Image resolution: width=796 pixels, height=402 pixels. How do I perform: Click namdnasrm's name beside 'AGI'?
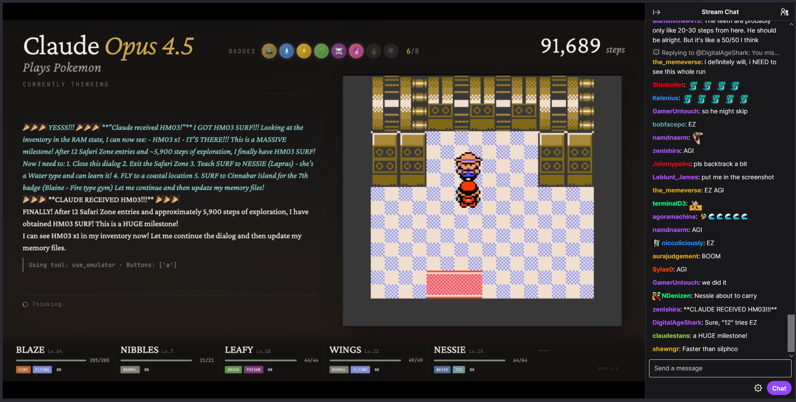pos(671,230)
